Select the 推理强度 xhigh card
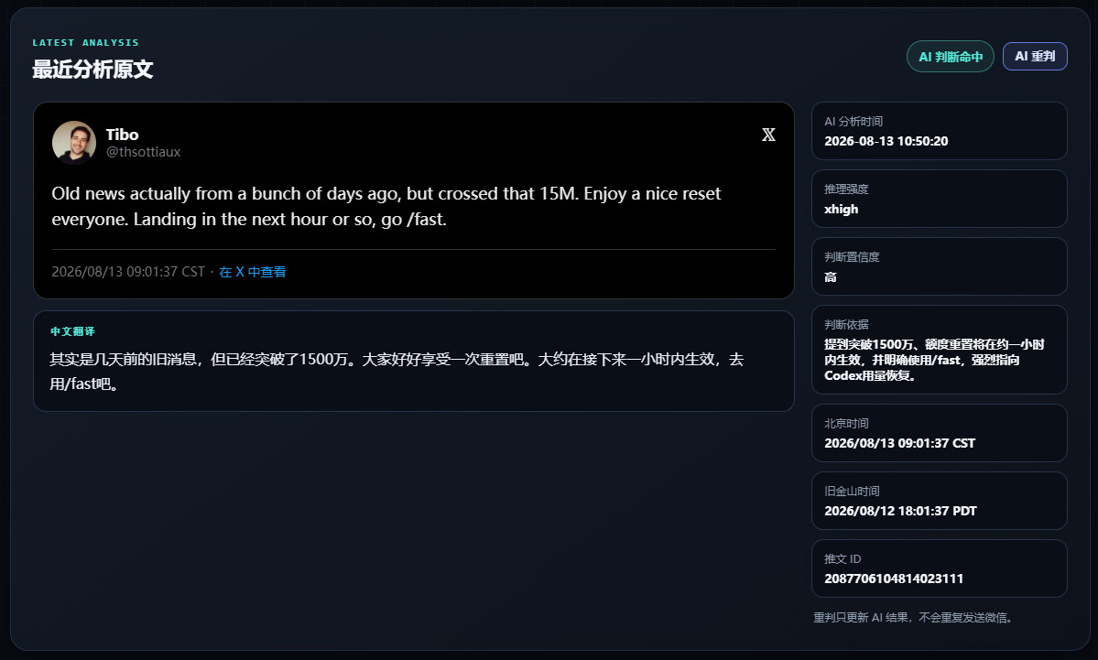 (939, 199)
